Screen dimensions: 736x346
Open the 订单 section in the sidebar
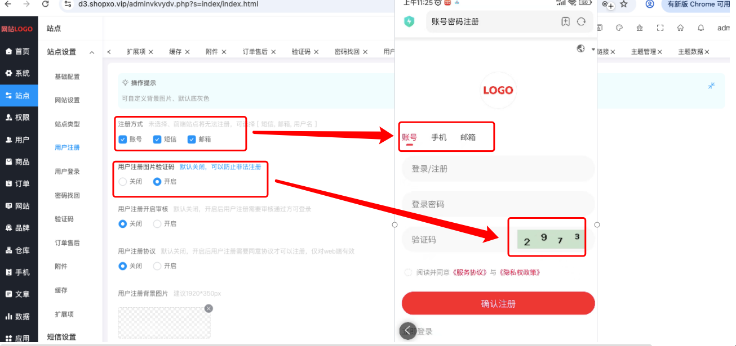pos(19,183)
